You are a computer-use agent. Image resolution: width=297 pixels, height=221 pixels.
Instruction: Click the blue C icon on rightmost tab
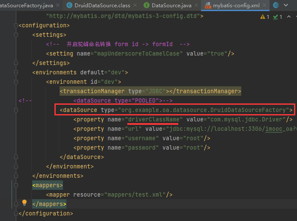pyautogui.click(x=276, y=5)
